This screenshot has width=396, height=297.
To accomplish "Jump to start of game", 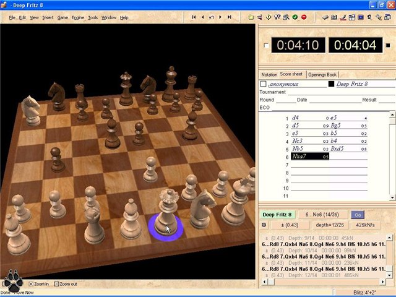I will (x=194, y=17).
